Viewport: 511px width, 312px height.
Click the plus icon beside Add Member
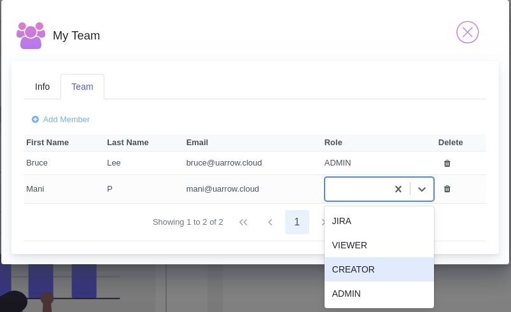tap(35, 120)
